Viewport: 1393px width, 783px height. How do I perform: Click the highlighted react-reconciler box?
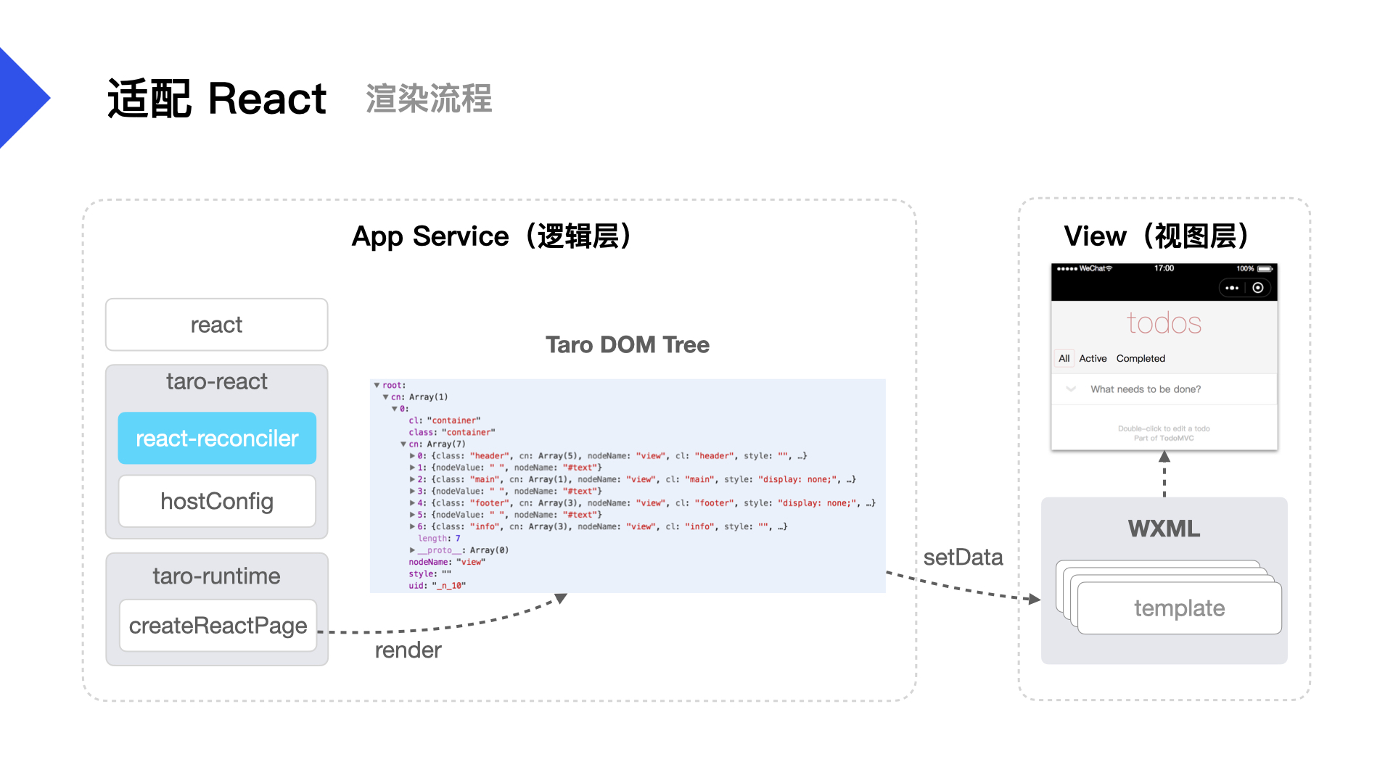point(217,438)
